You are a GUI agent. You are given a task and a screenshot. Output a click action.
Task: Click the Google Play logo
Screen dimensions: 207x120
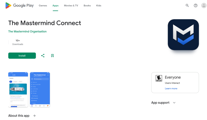coord(19,5)
